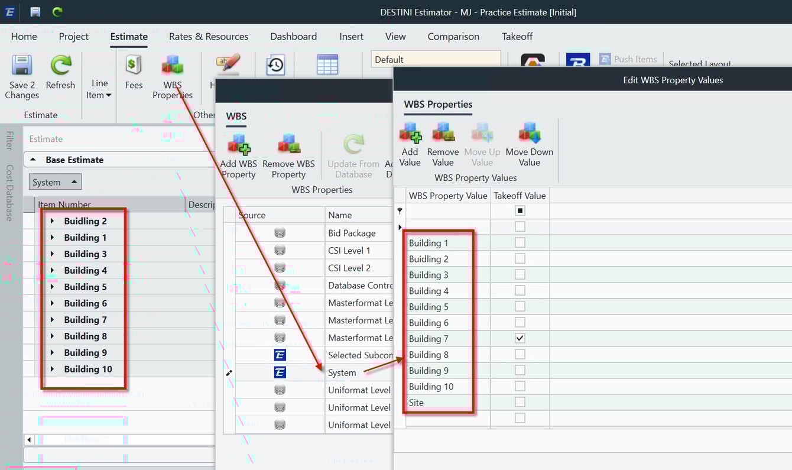Click Move Down Value
The width and height of the screenshot is (792, 470).
529,144
